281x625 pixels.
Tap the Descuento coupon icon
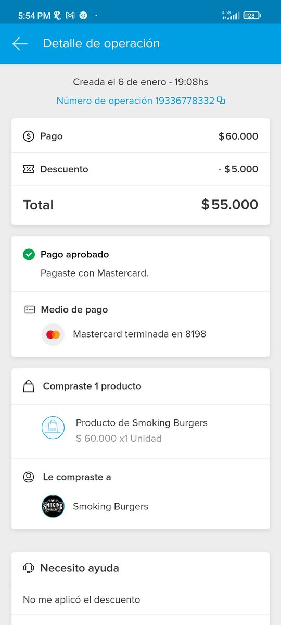pyautogui.click(x=29, y=169)
